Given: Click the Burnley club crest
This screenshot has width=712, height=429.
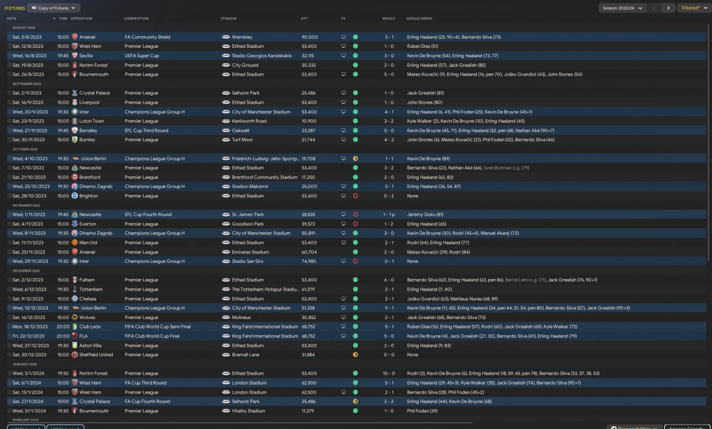Looking at the screenshot, I should point(75,140).
